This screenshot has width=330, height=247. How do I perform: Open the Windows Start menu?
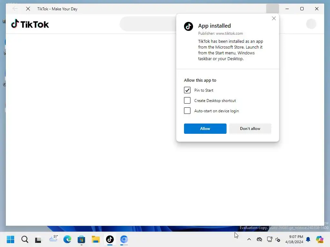point(10,239)
